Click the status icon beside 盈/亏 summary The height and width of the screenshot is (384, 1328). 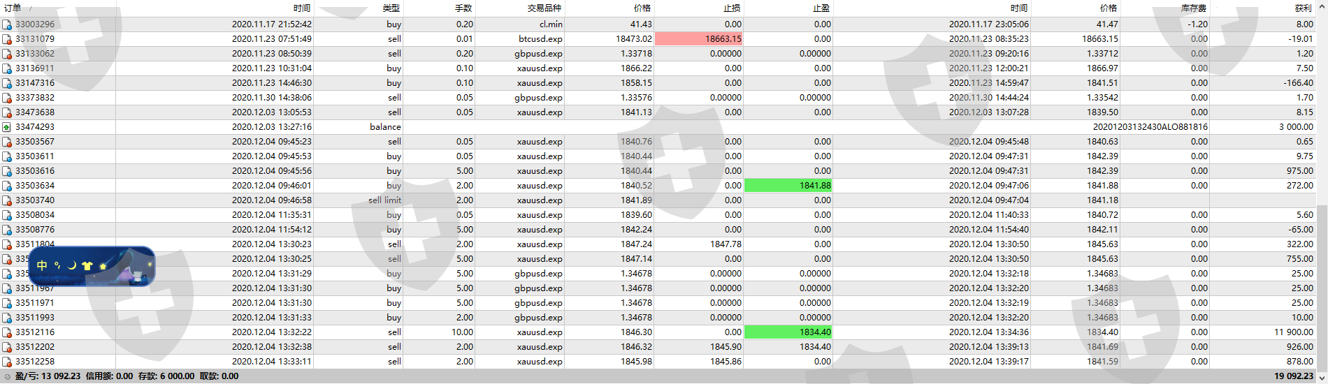[7, 376]
